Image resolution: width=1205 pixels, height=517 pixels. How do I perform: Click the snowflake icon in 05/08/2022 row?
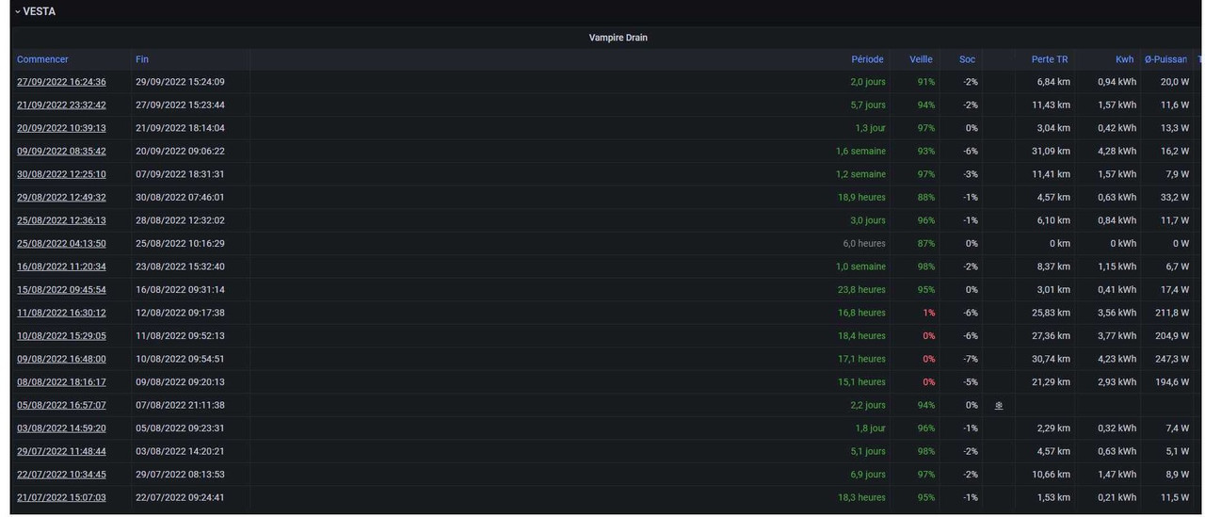(x=999, y=405)
